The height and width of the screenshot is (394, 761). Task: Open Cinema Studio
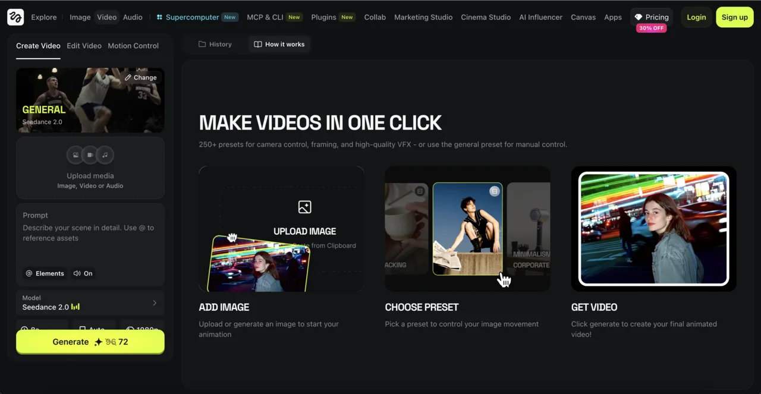486,17
